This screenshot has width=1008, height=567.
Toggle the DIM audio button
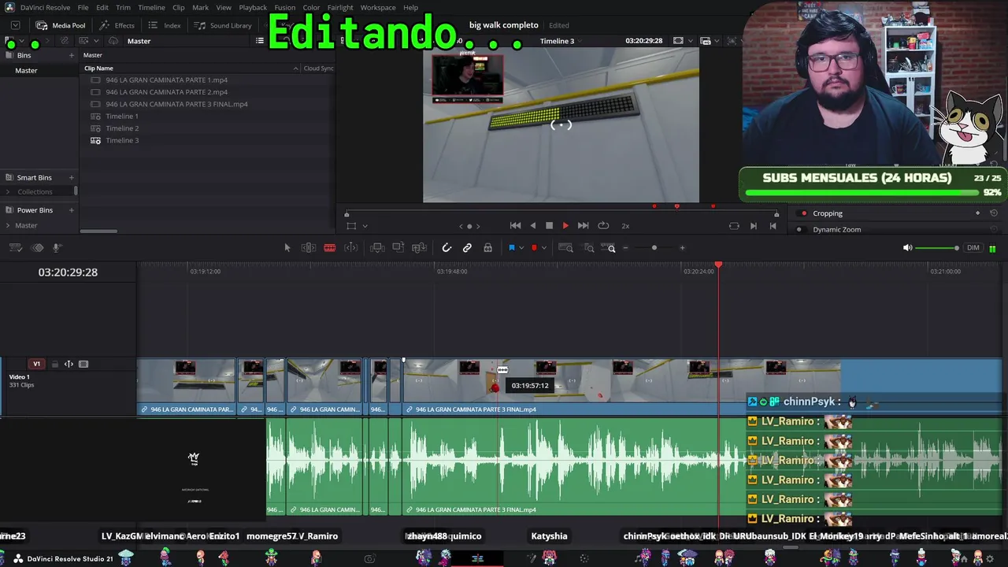pos(973,248)
